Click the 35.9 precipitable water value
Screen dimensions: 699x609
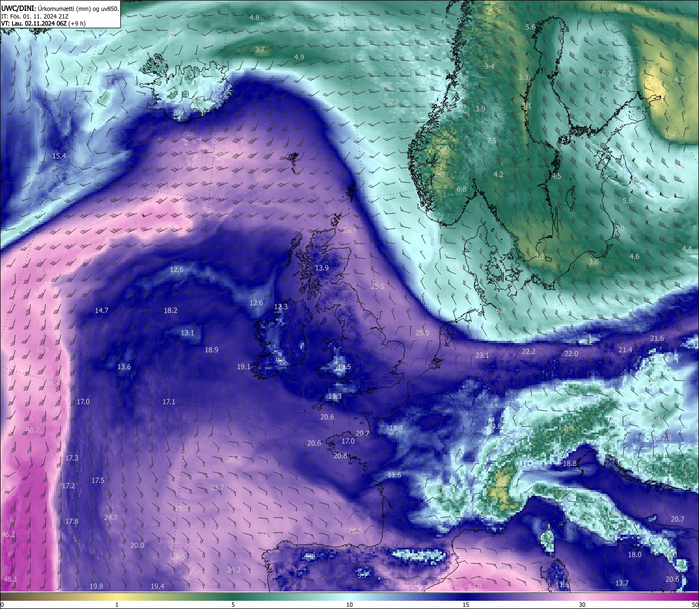42,271
